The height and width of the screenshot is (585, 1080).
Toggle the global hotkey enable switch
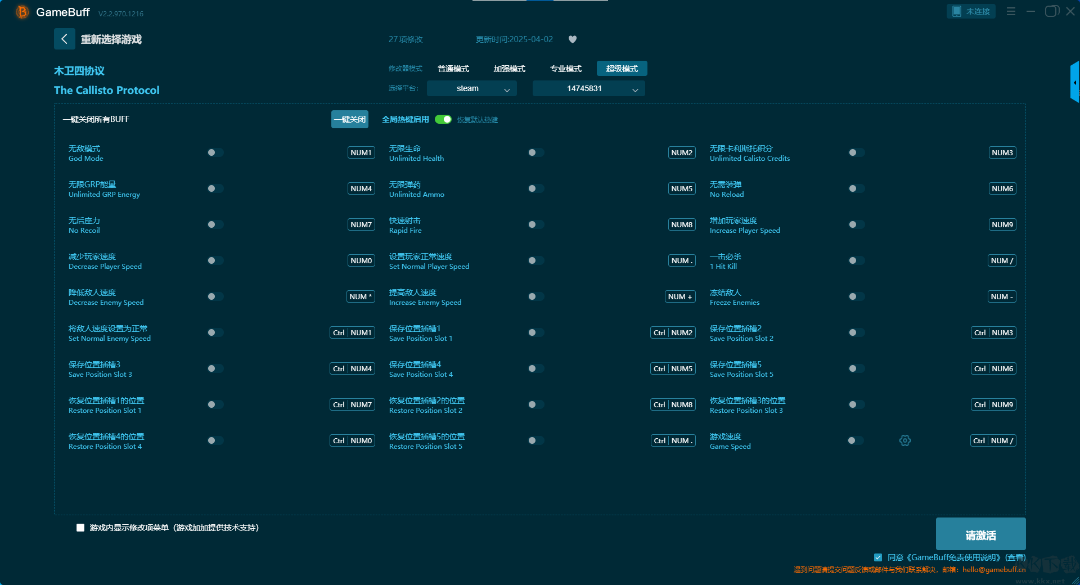click(x=443, y=119)
